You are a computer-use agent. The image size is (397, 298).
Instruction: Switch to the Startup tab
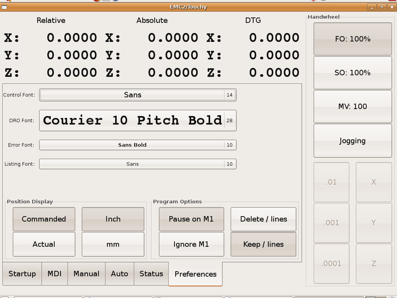click(x=22, y=274)
